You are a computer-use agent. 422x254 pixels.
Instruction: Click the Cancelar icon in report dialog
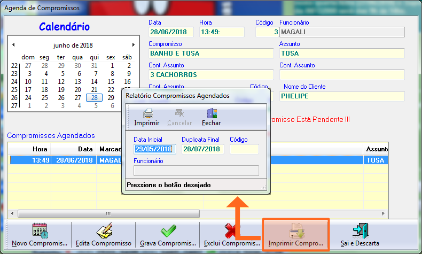click(x=179, y=113)
